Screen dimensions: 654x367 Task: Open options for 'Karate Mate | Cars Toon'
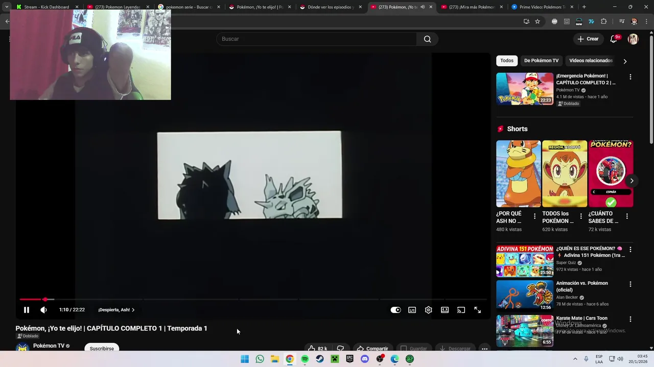pos(630,319)
